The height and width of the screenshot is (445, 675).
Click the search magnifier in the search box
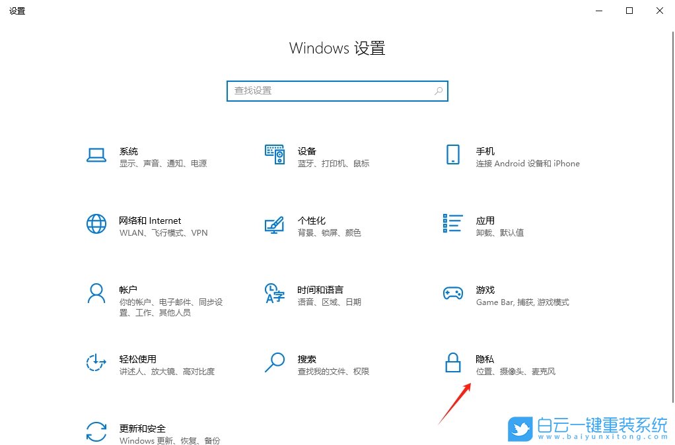point(438,90)
